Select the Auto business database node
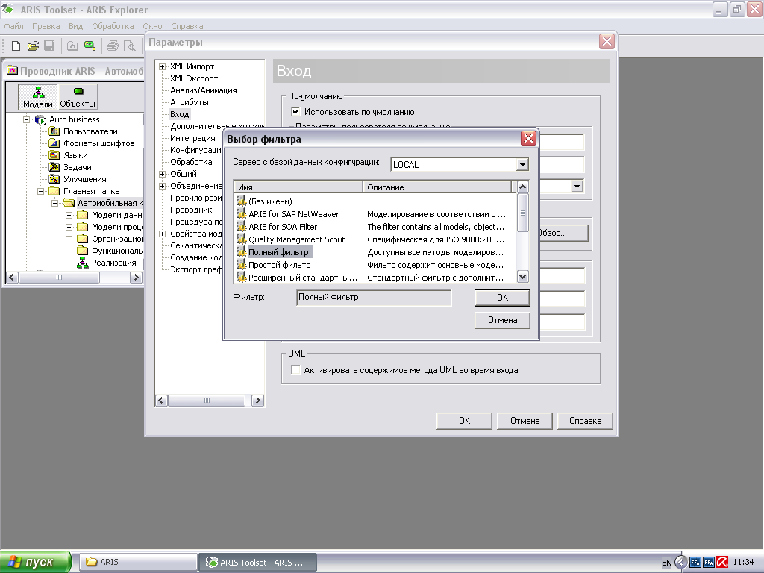Screen dimensions: 764x573 [74, 119]
